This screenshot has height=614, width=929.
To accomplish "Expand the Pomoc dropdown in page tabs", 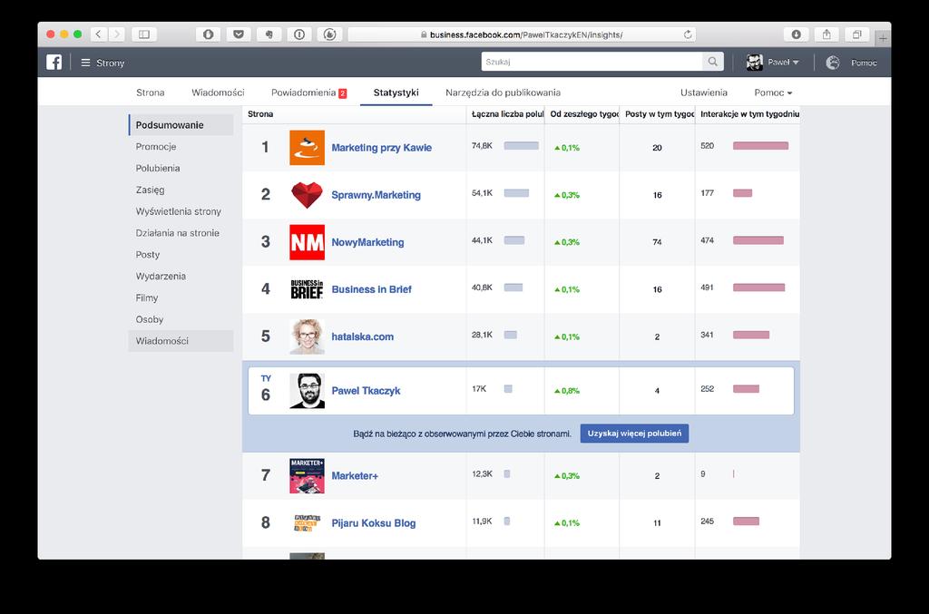I will tap(773, 93).
